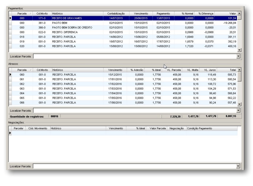Click the 00016 record count value
Viewport: 253px width, 186px height.
pos(54,116)
